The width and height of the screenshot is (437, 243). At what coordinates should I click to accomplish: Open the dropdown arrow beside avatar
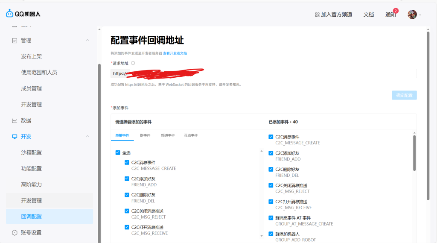[420, 15]
